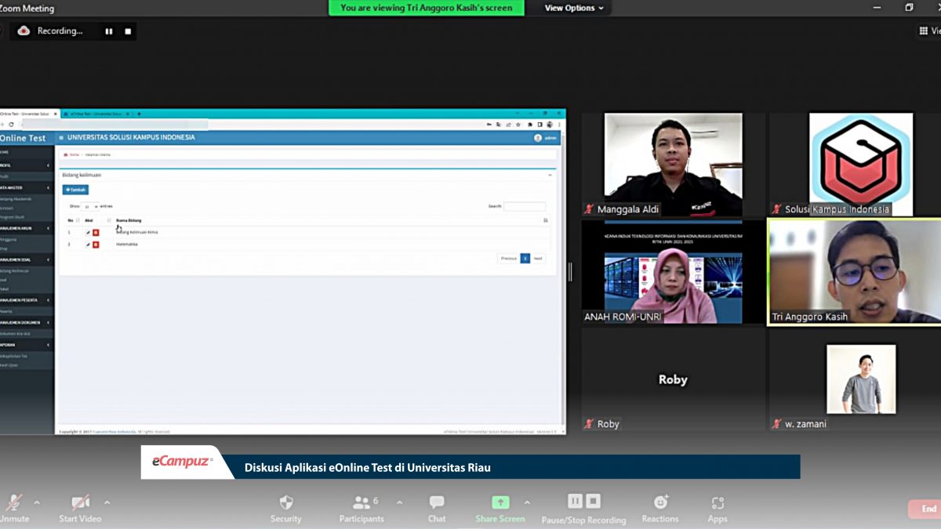Click the Start Video camera icon
Screen dimensions: 941x529
(x=80, y=502)
